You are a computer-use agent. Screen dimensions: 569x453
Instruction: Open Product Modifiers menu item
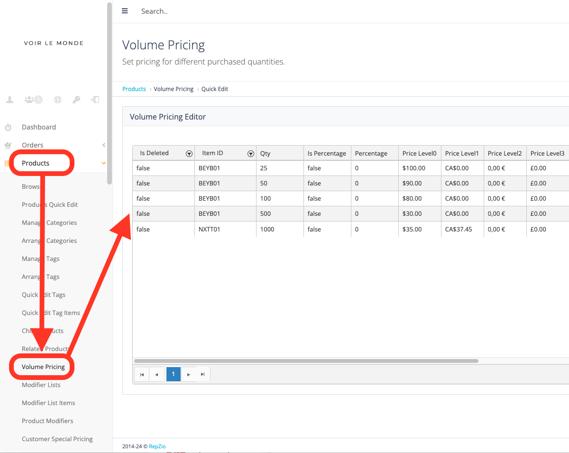47,421
